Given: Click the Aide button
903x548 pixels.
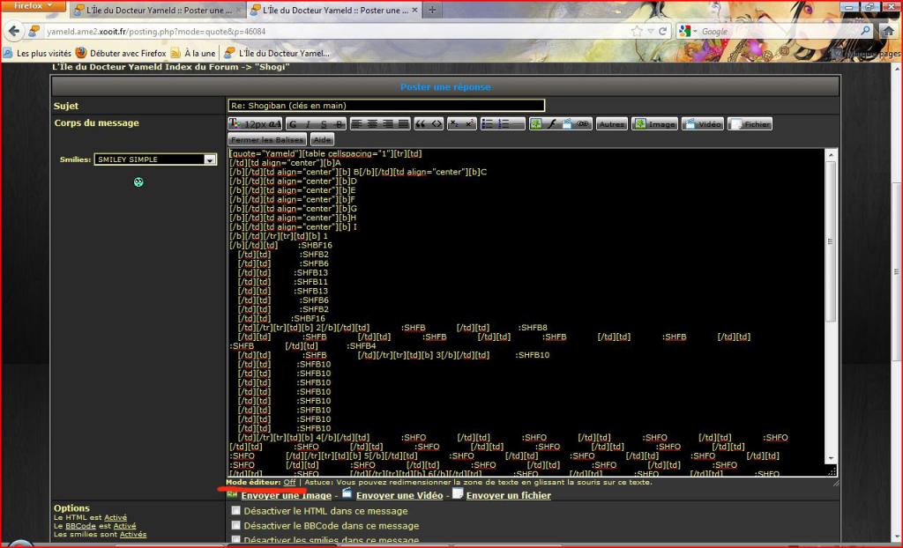Looking at the screenshot, I should 322,139.
